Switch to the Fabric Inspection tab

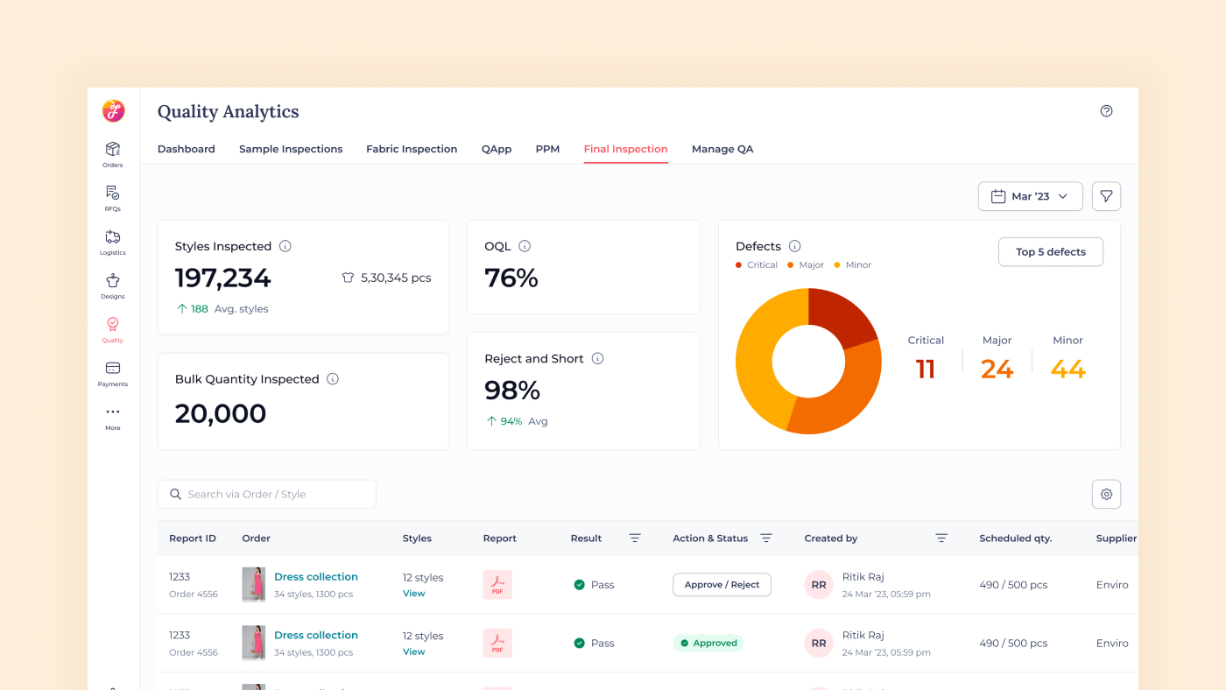[412, 149]
